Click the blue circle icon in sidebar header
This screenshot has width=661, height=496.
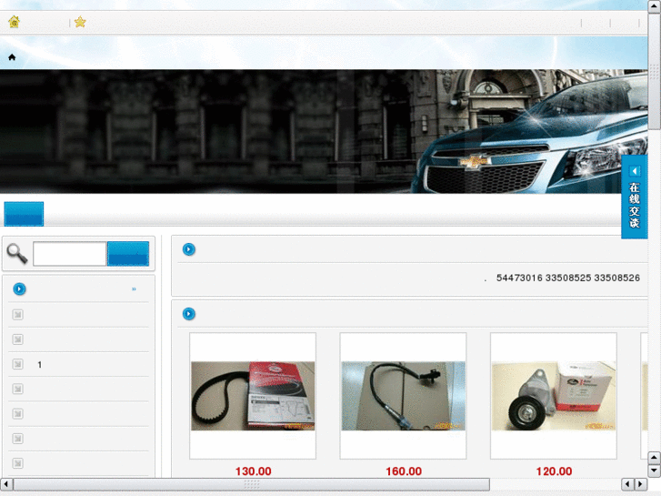[x=19, y=289]
